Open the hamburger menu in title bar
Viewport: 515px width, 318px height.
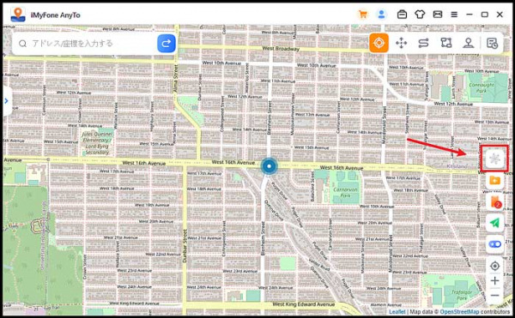click(x=454, y=15)
